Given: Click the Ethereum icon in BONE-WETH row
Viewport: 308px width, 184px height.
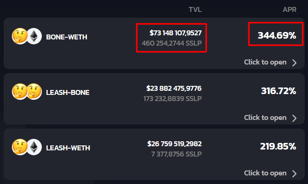Looking at the screenshot, I should coord(34,37).
